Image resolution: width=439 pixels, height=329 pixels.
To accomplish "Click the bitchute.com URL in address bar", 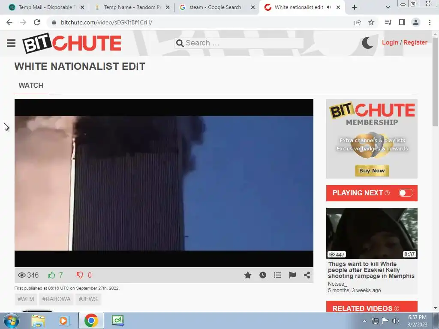I will [106, 22].
